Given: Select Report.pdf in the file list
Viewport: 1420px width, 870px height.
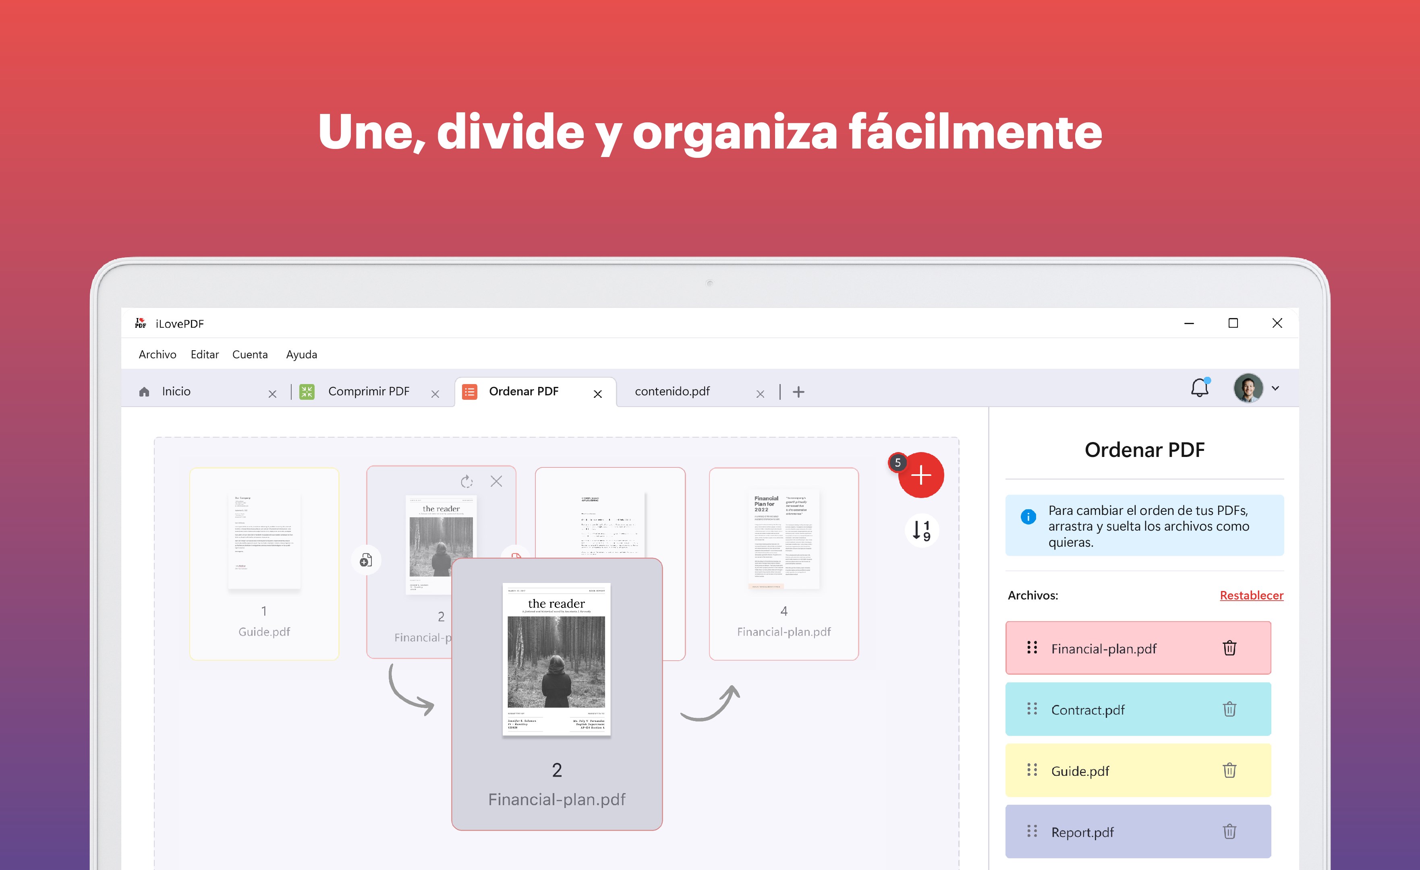Looking at the screenshot, I should pyautogui.click(x=1138, y=831).
